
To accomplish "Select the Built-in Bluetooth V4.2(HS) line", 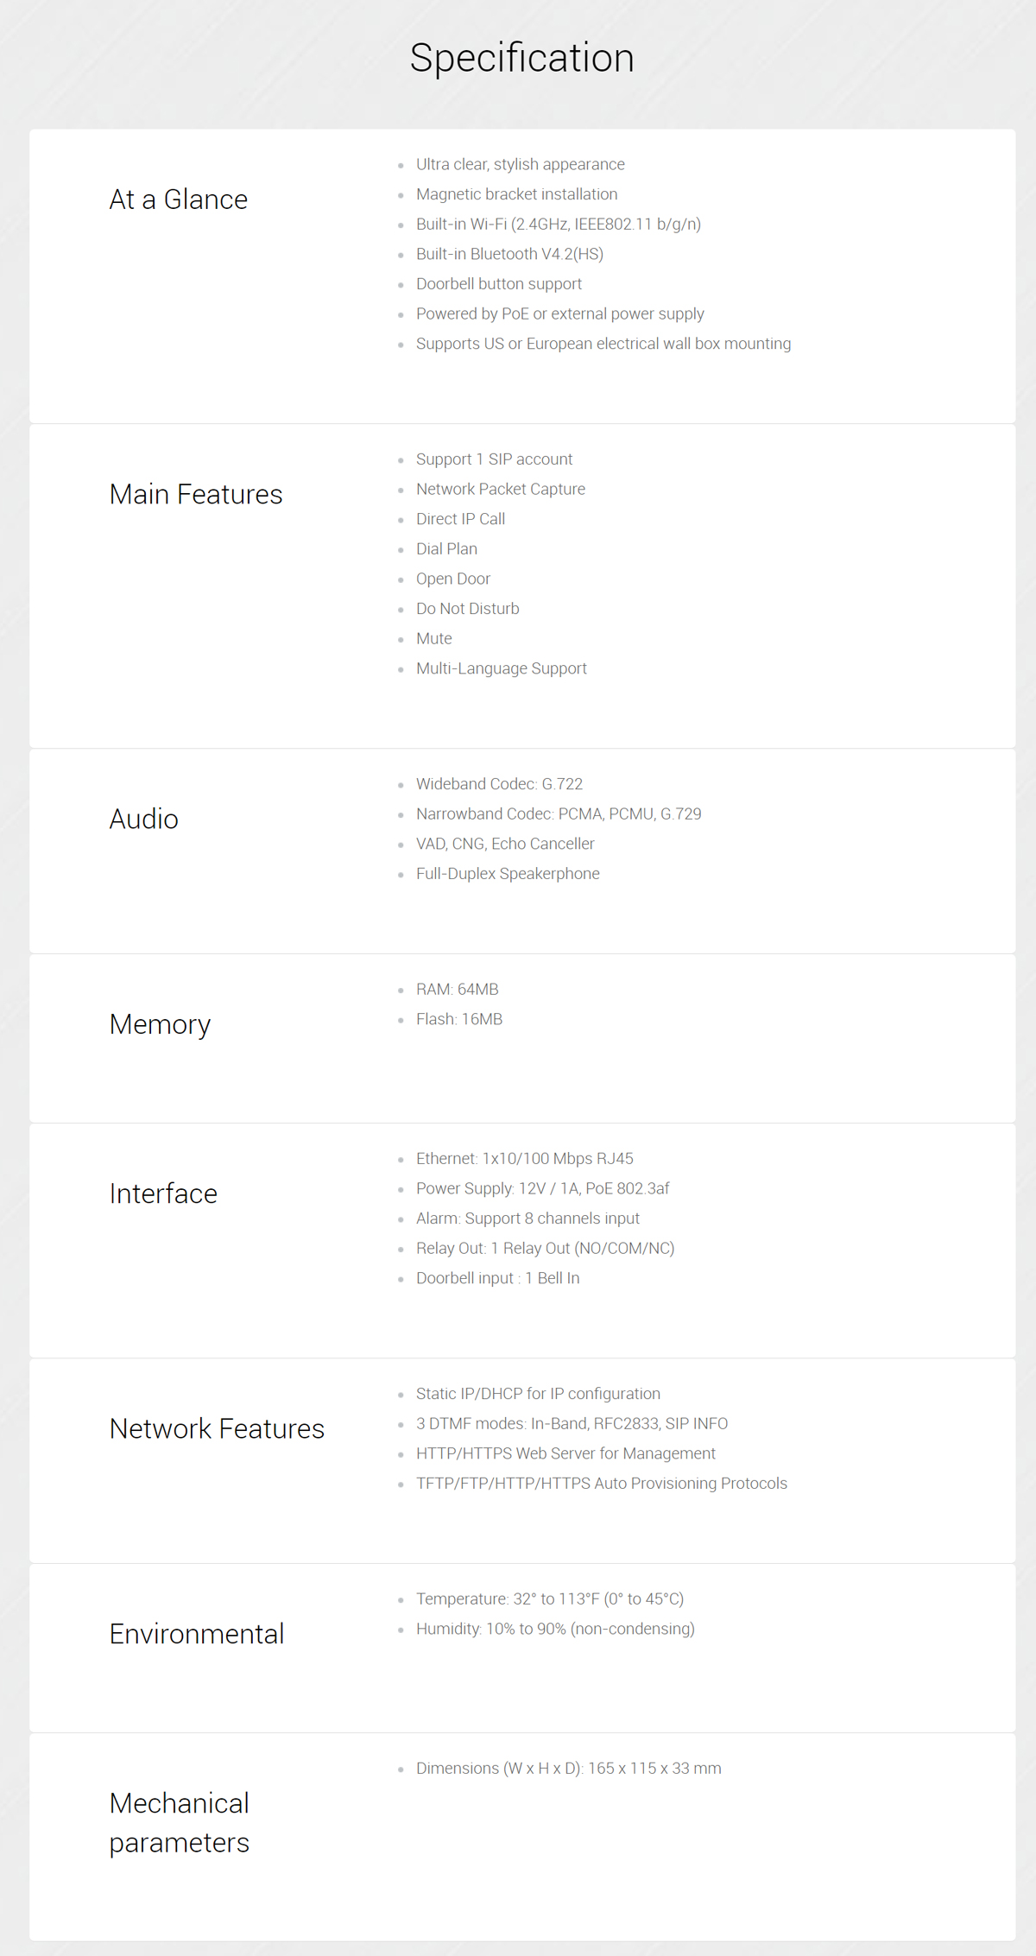I will (x=509, y=254).
